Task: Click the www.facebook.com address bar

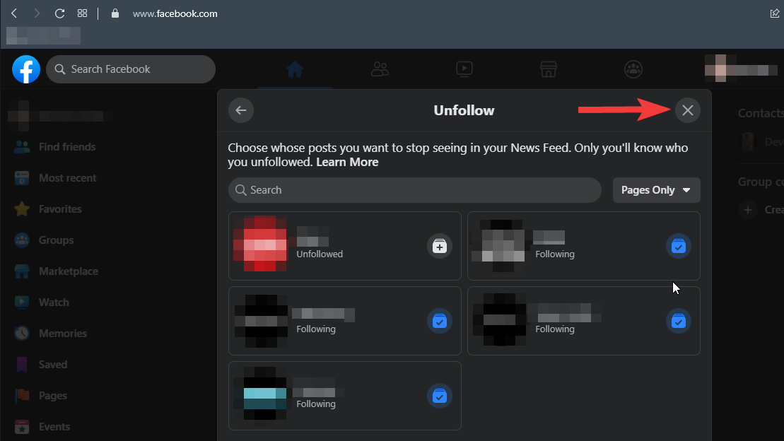Action: [x=175, y=13]
